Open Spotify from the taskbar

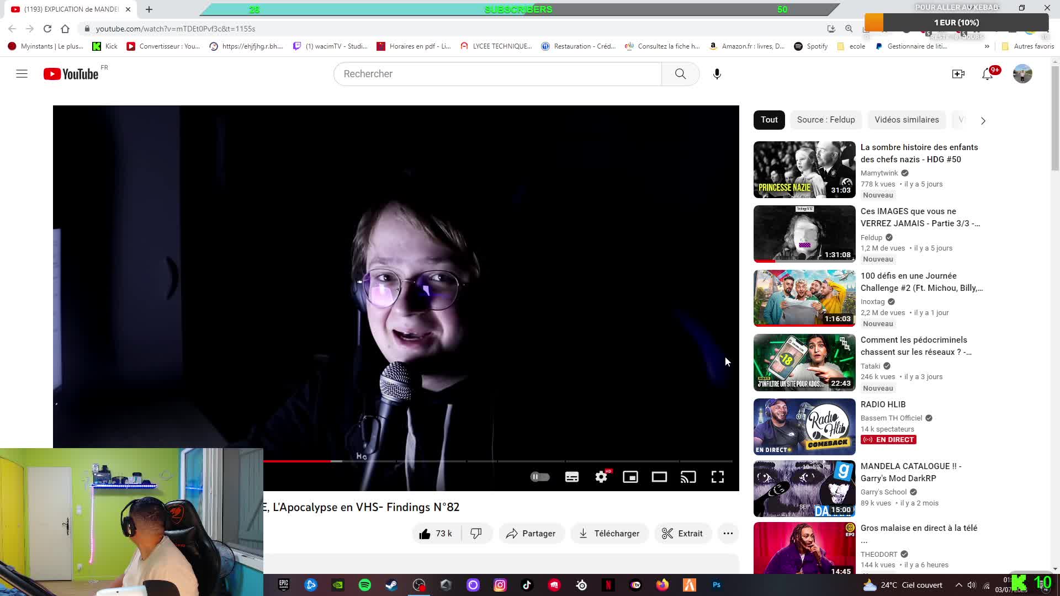click(x=365, y=585)
